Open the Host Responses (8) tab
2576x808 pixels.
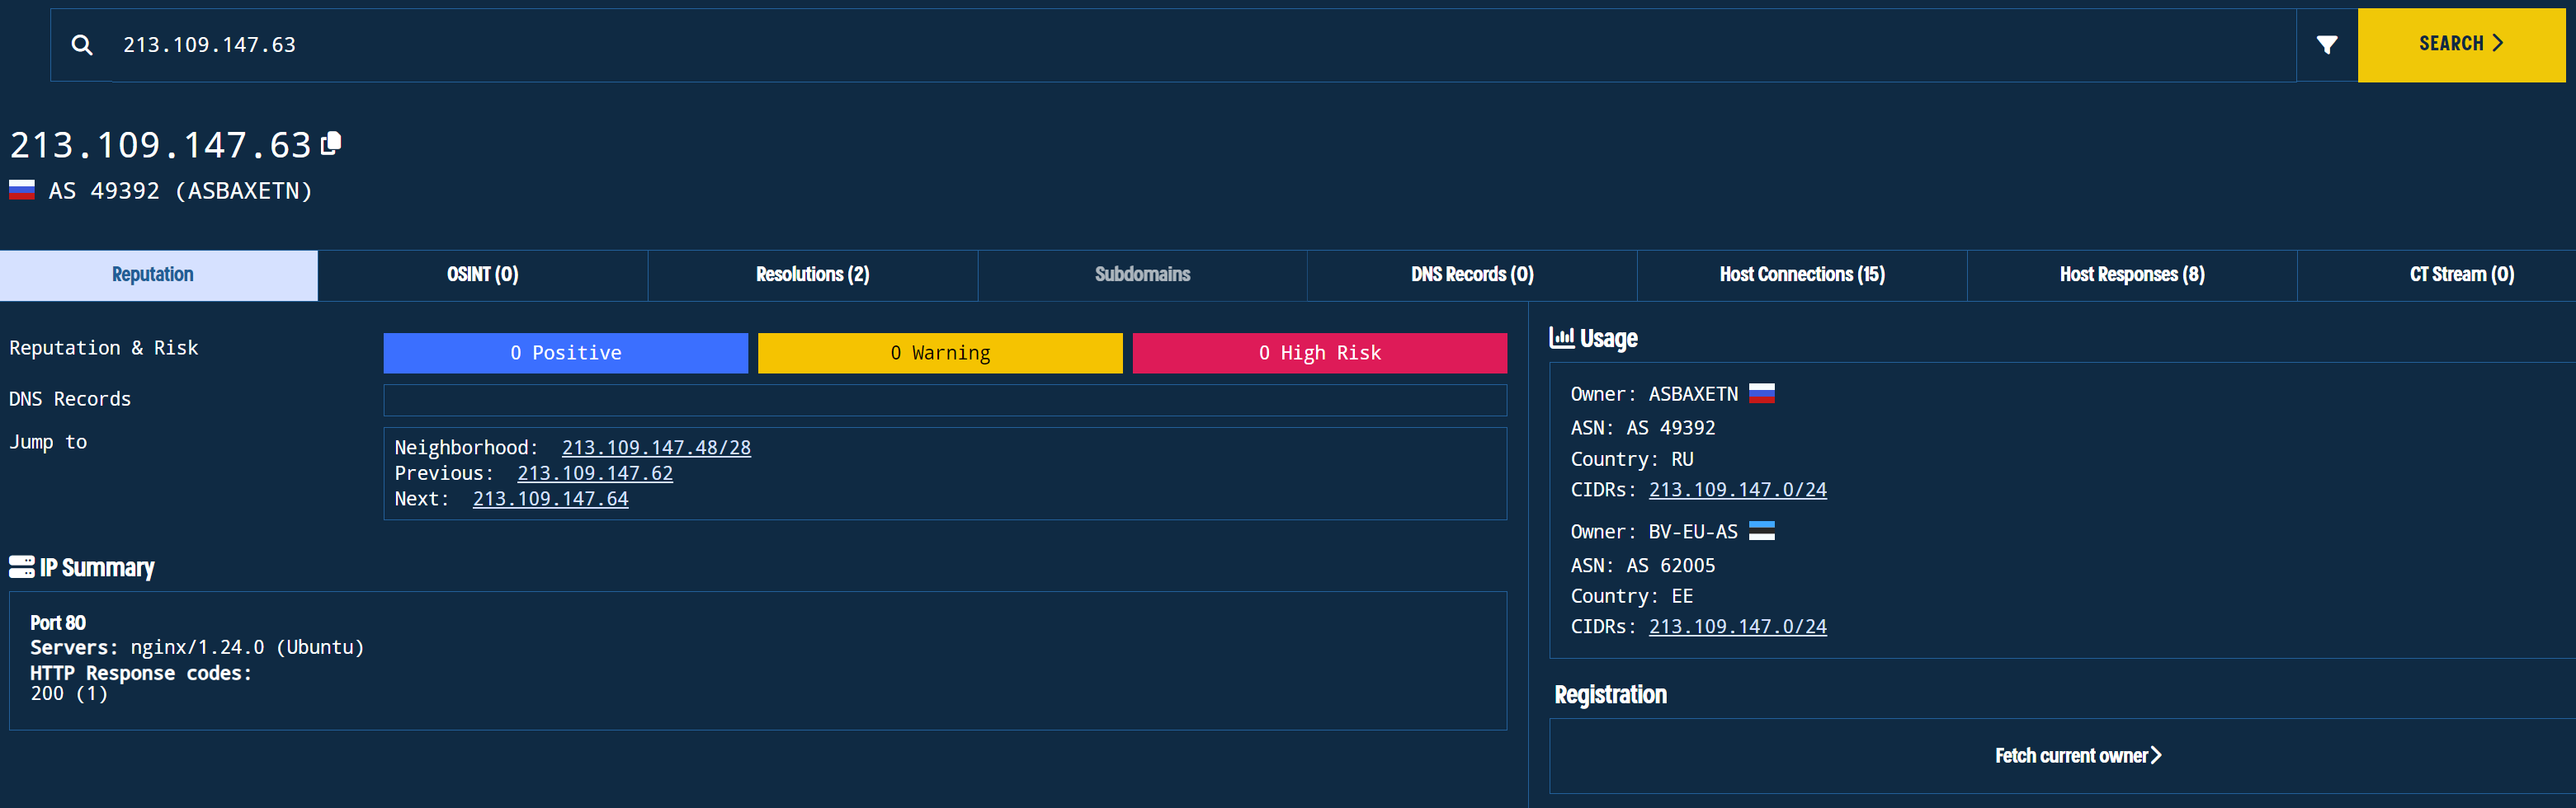tap(2132, 275)
